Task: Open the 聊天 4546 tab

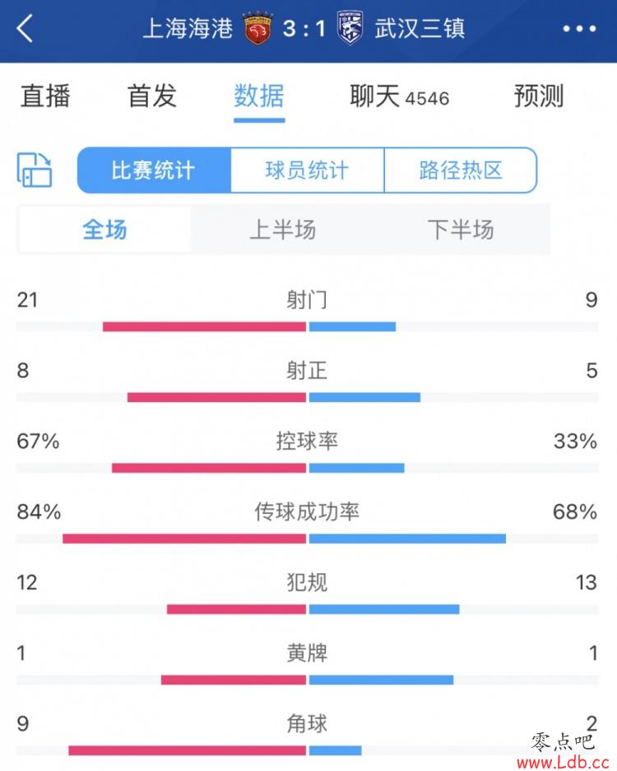Action: coord(399,96)
